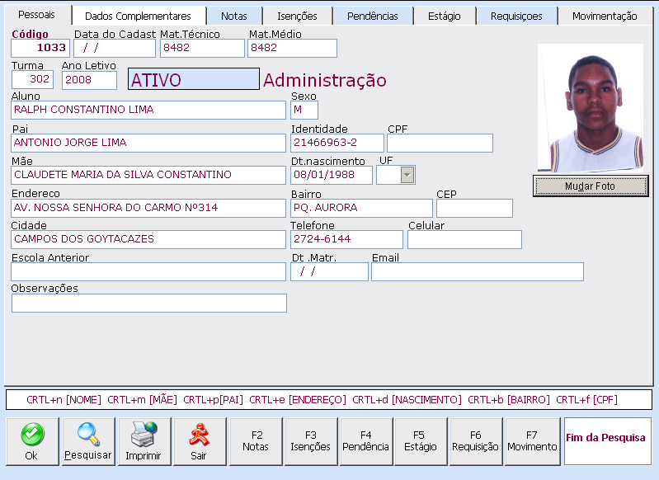Click the F4 Pendência button
The image size is (659, 480).
tap(366, 441)
